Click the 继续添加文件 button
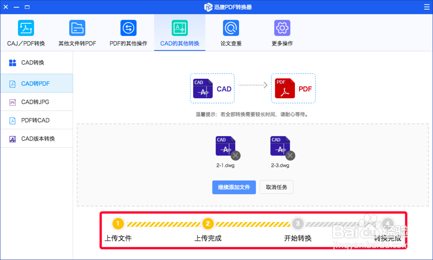 pyautogui.click(x=234, y=187)
